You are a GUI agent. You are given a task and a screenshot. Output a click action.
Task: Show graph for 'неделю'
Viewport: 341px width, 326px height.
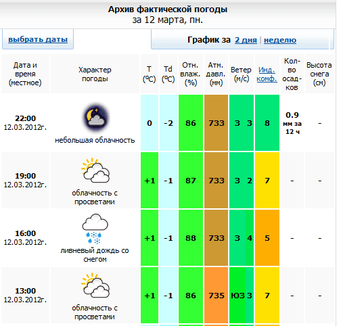point(280,40)
